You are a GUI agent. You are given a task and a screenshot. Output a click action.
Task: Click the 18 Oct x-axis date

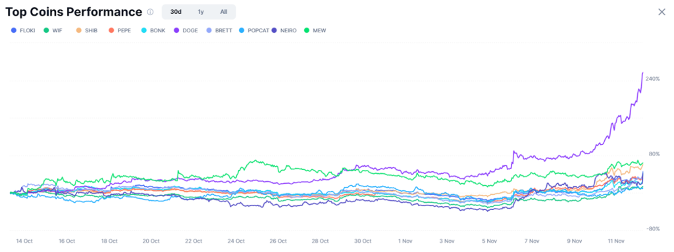[109, 241]
